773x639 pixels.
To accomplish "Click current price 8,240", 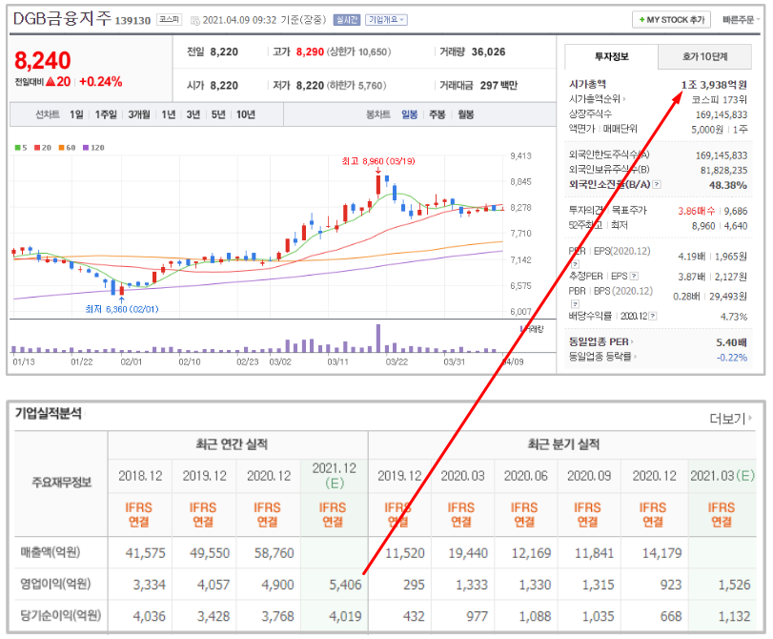I will [x=43, y=61].
